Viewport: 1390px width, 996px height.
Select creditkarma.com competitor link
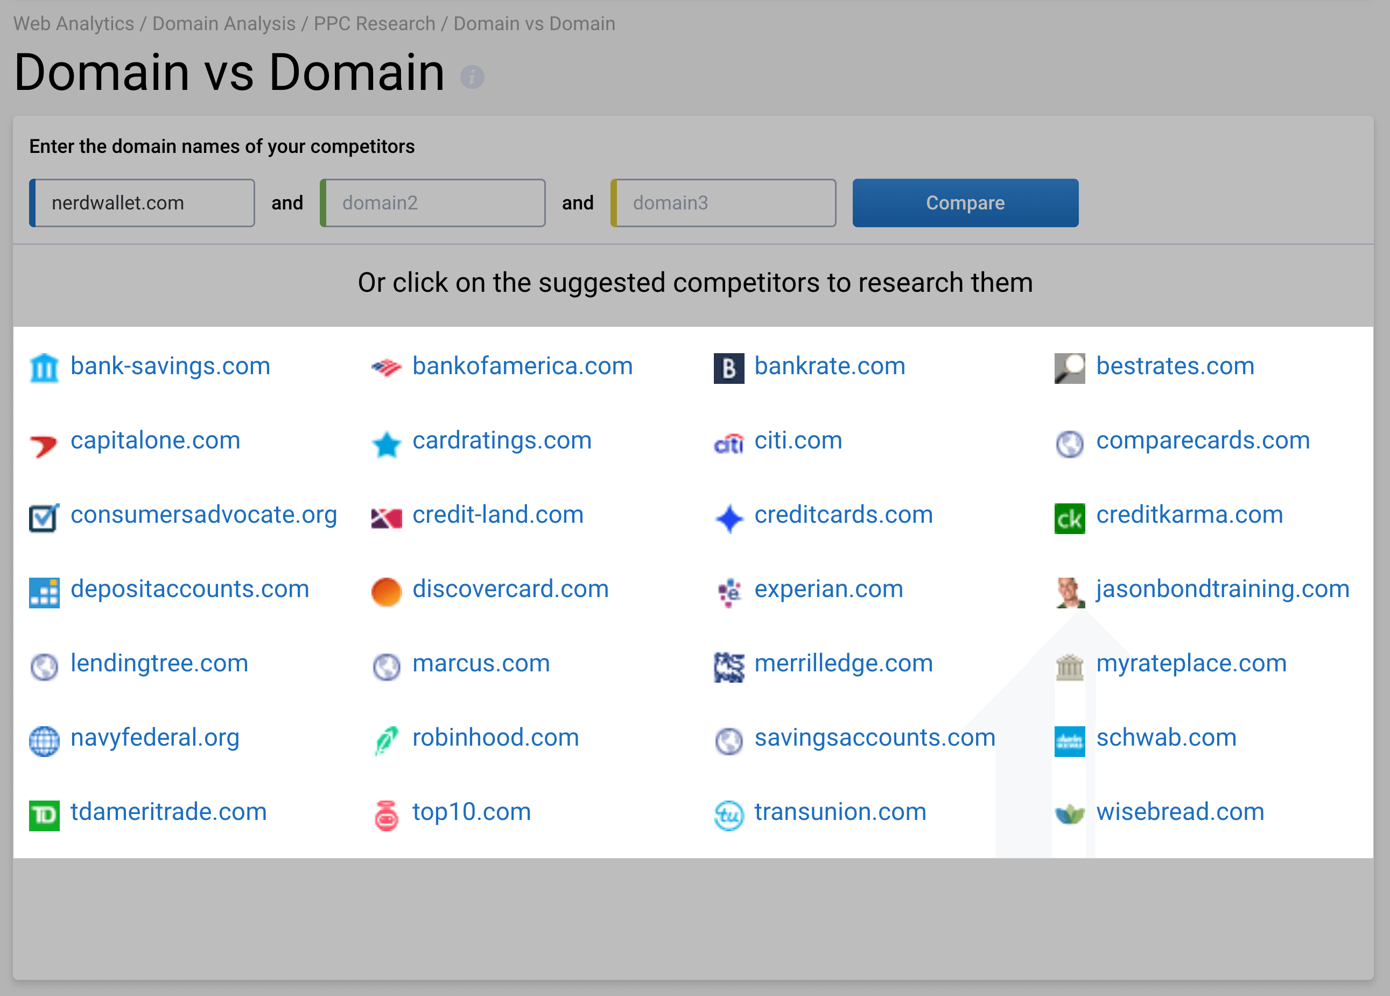pos(1189,515)
